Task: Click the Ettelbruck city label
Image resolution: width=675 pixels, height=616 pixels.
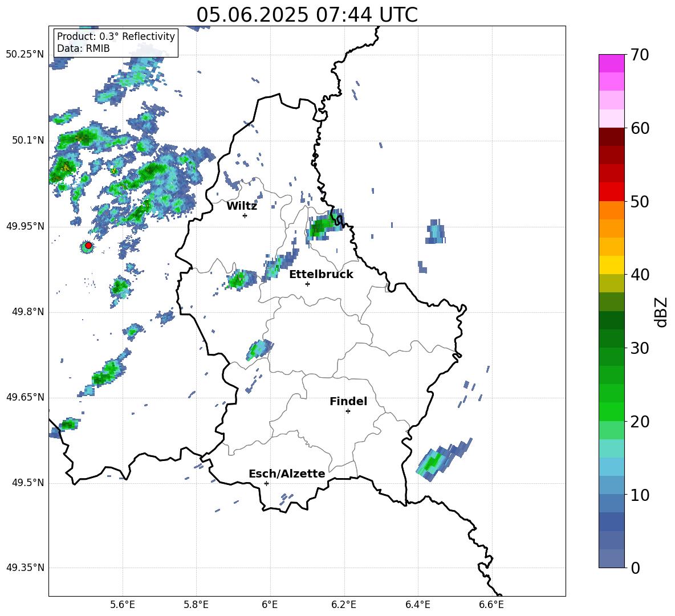Action: point(321,275)
